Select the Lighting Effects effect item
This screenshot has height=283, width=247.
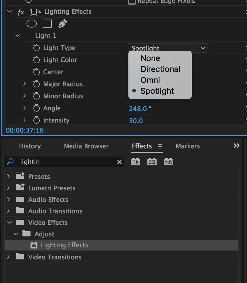121,245
